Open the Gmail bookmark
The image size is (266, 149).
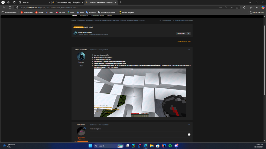(50, 12)
